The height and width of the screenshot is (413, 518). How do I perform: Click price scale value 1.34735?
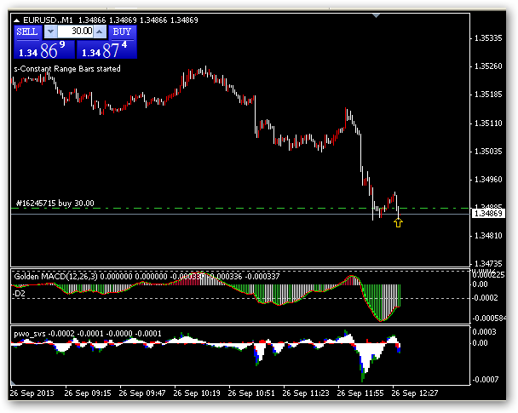pyautogui.click(x=488, y=263)
